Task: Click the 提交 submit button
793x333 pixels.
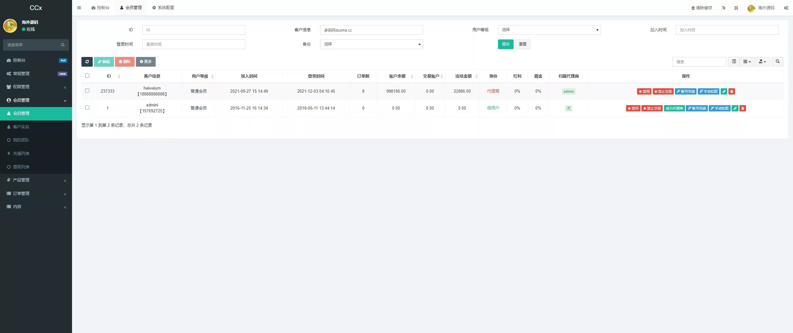Action: [505, 44]
